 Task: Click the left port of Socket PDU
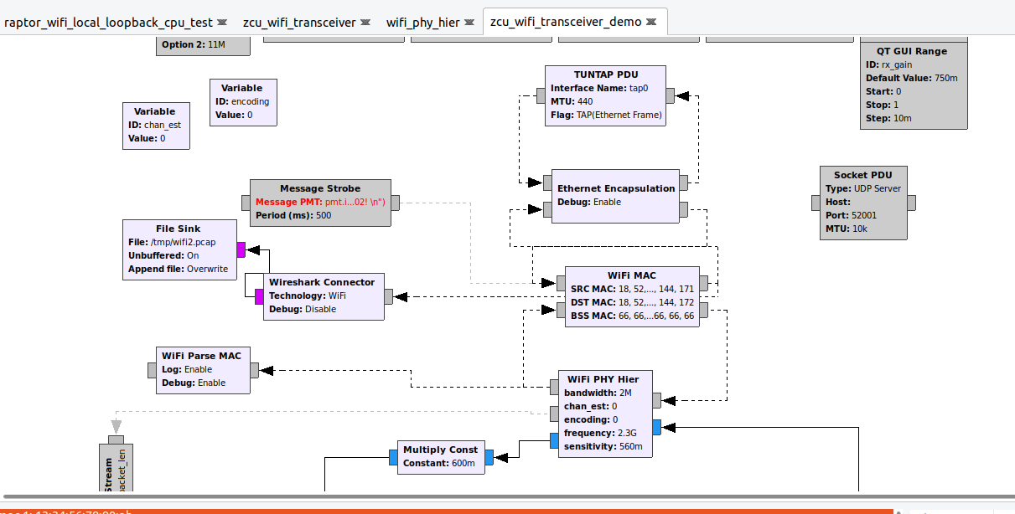pos(816,203)
